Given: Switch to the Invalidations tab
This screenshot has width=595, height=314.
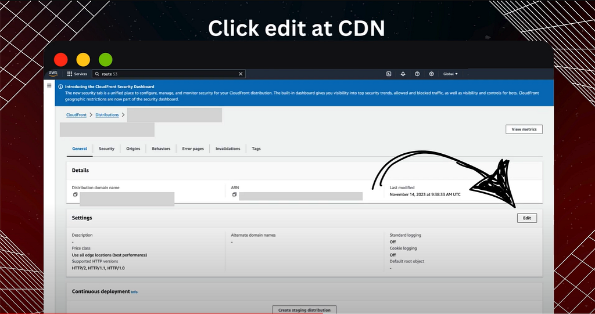Looking at the screenshot, I should pos(228,149).
